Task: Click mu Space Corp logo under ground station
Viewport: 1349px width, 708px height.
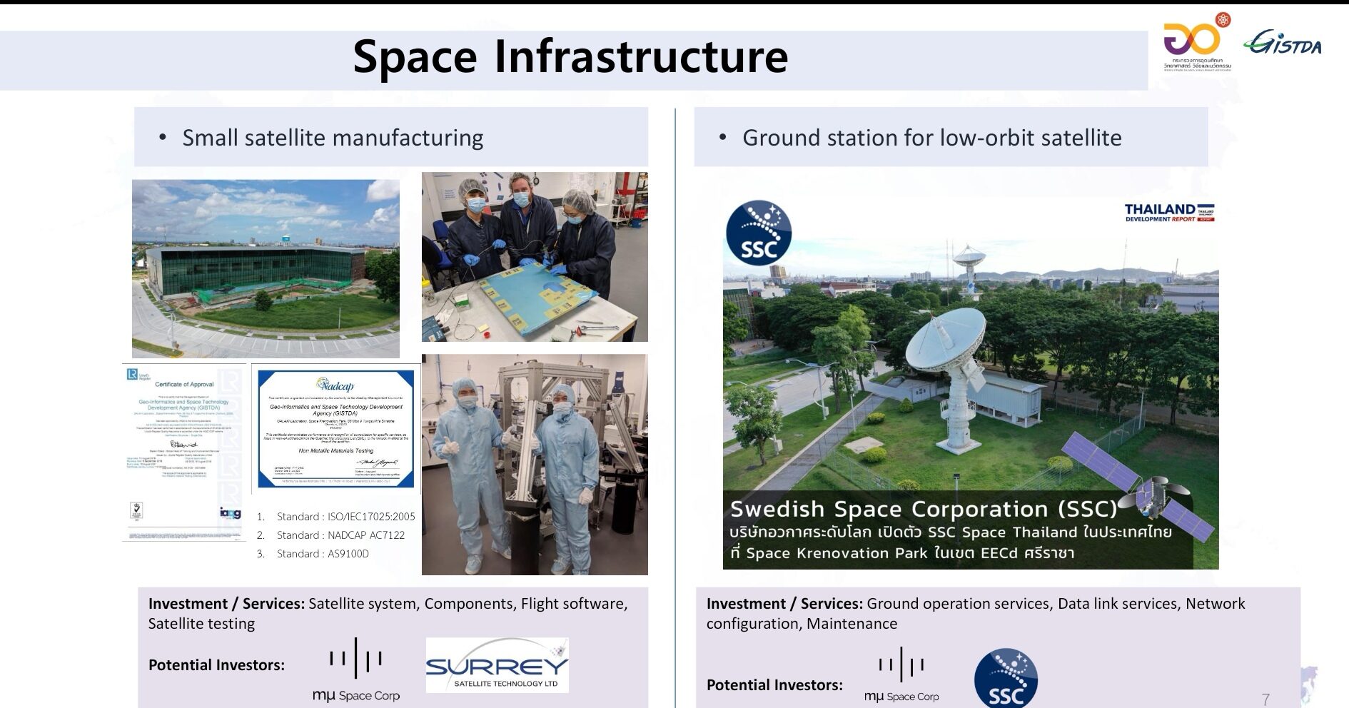Action: [901, 675]
